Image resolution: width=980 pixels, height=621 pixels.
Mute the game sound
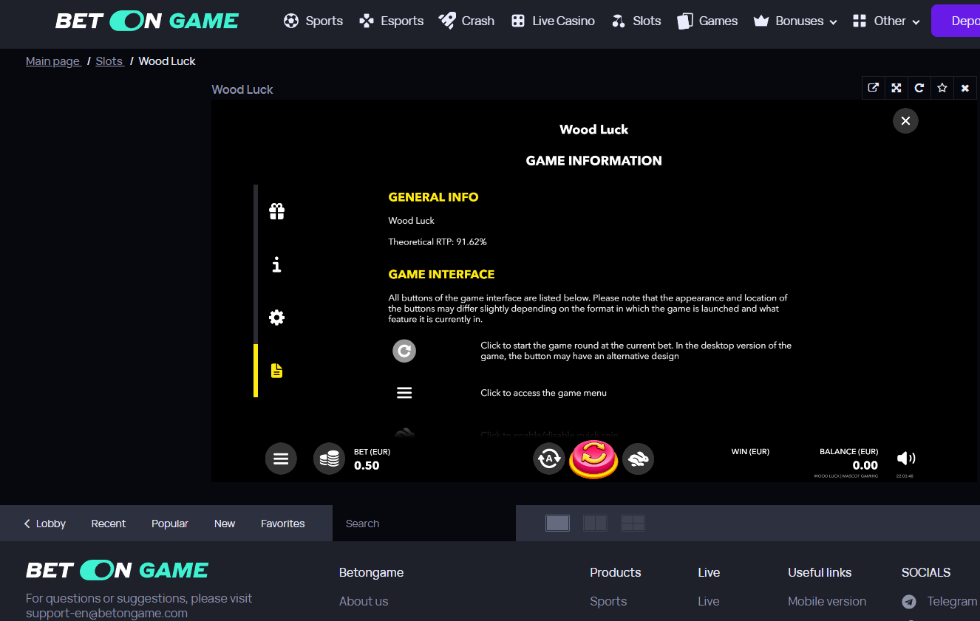click(x=906, y=459)
